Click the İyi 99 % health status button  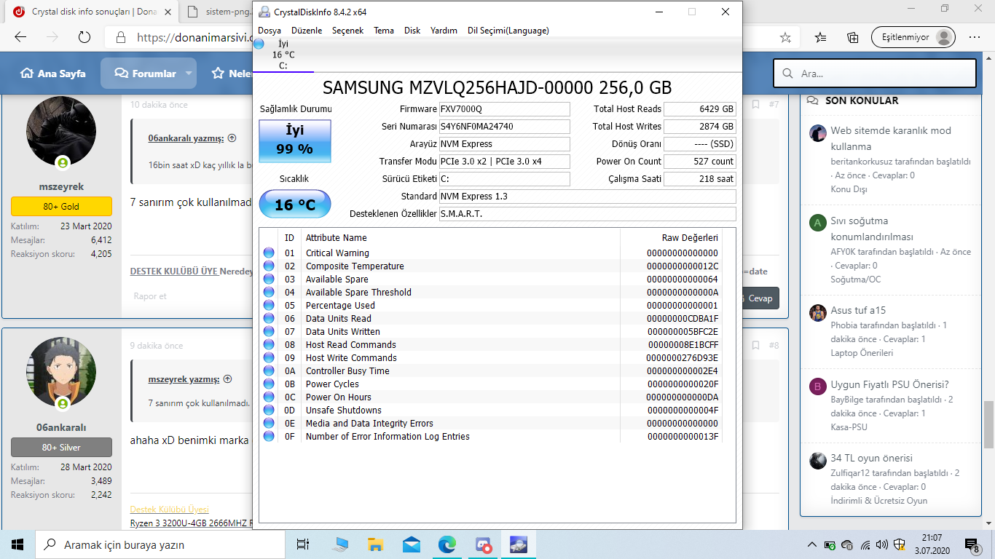pyautogui.click(x=295, y=140)
